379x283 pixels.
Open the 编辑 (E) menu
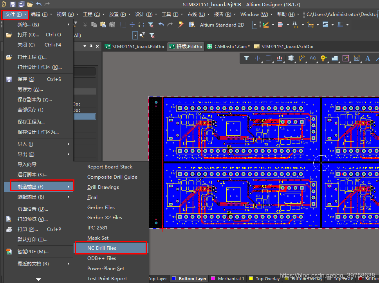click(41, 14)
